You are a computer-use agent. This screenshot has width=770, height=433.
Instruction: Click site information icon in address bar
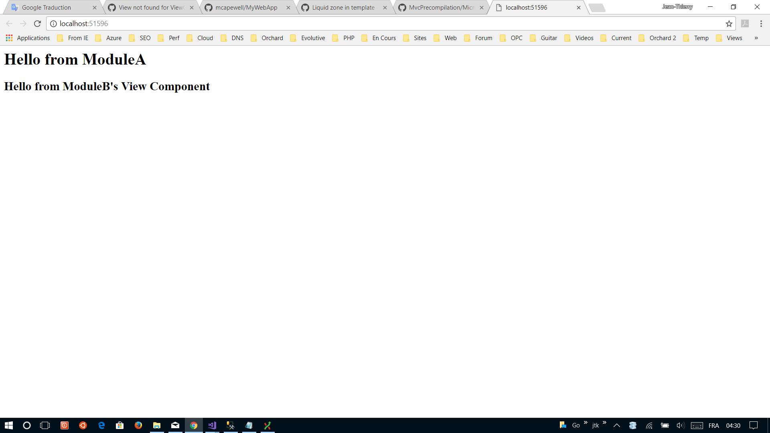(53, 24)
